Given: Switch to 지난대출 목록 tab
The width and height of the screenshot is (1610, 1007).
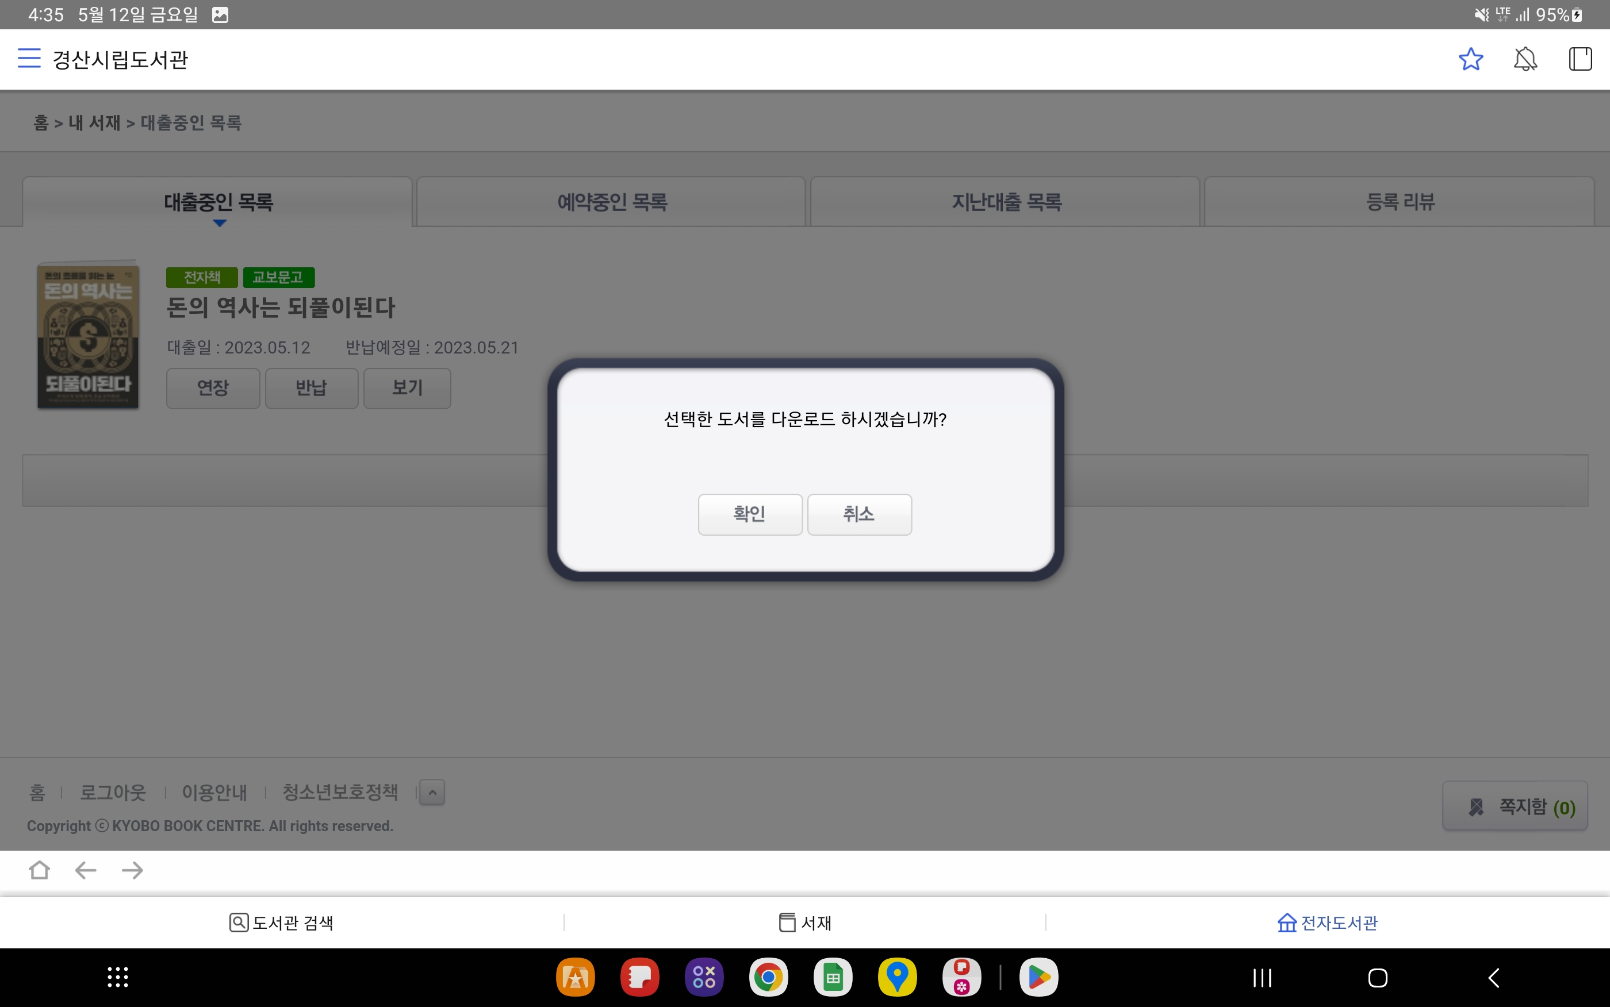Looking at the screenshot, I should point(1006,202).
